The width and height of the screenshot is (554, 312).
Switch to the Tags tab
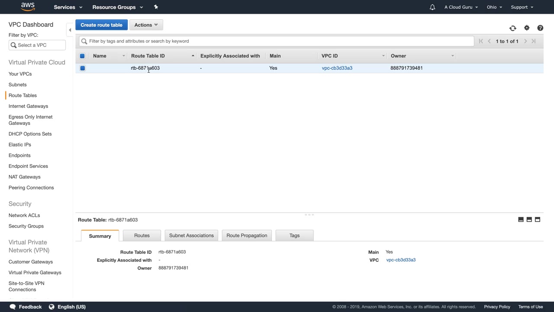[294, 235]
